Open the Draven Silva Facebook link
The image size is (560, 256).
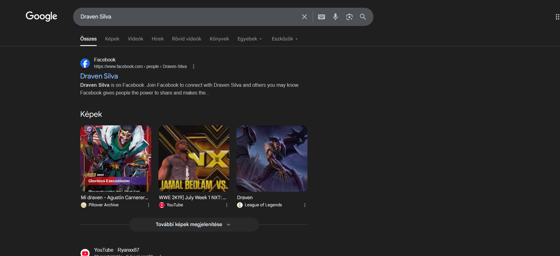click(x=99, y=76)
